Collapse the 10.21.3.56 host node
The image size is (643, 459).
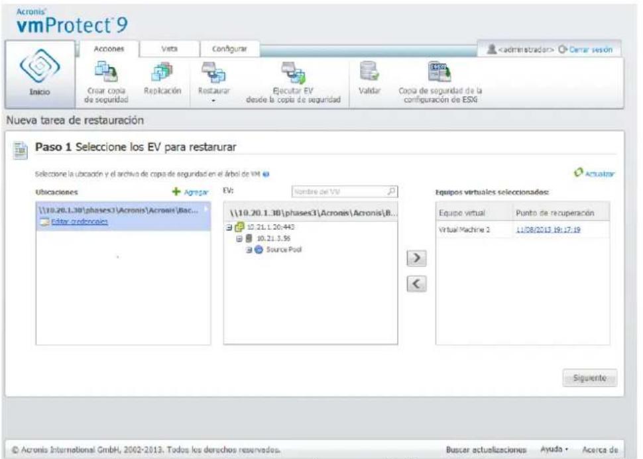click(x=239, y=238)
